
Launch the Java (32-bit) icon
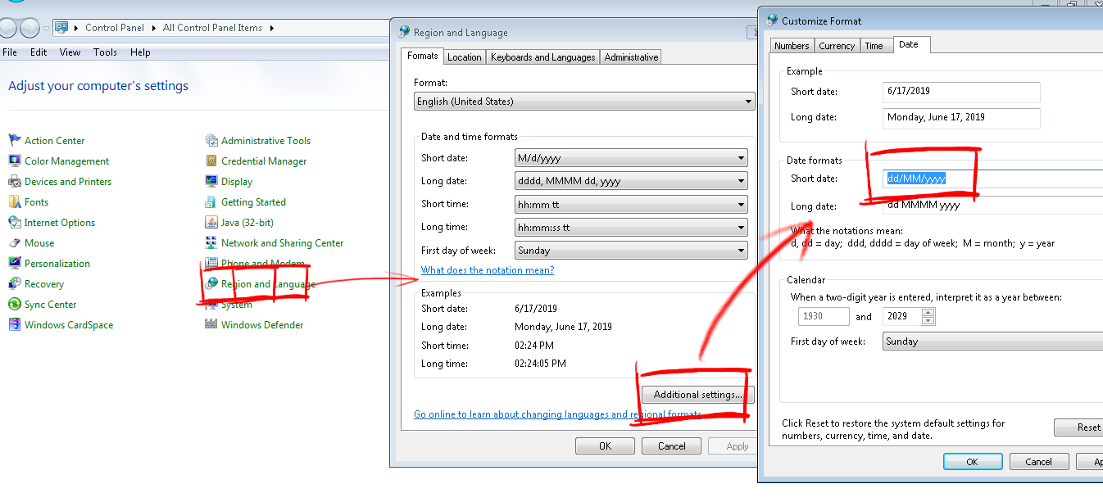pyautogui.click(x=211, y=223)
